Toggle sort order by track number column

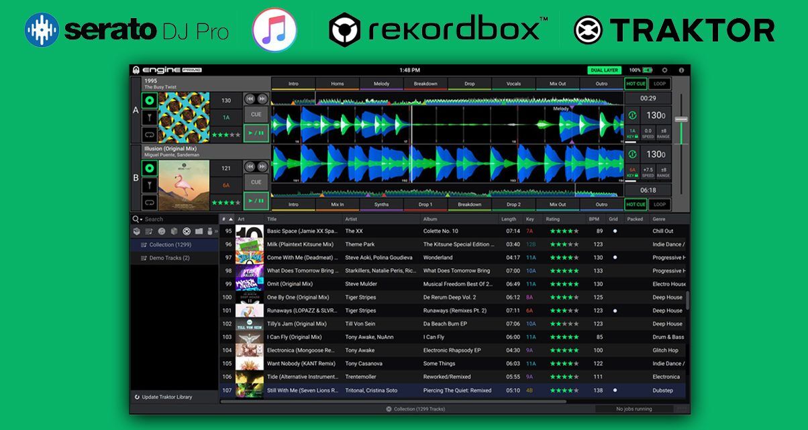tap(228, 219)
